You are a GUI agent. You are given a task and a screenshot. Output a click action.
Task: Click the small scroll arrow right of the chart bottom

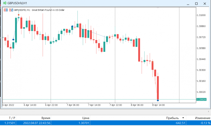[208, 111]
